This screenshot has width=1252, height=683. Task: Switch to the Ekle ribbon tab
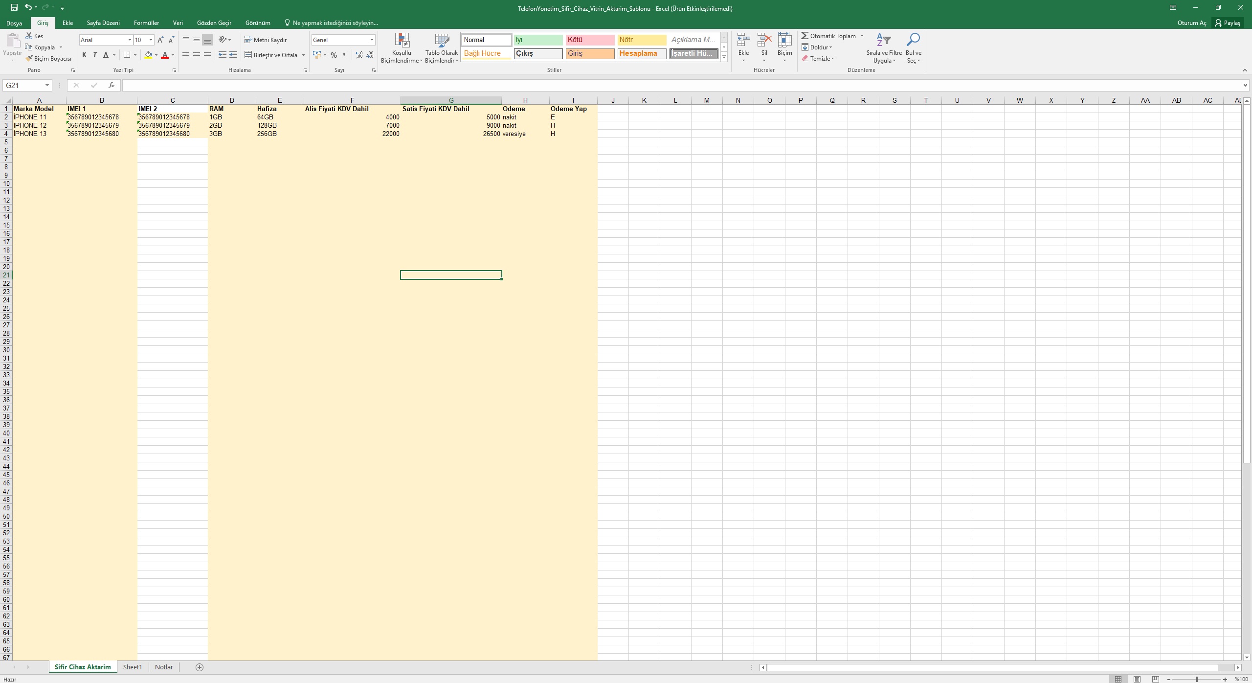click(x=67, y=23)
